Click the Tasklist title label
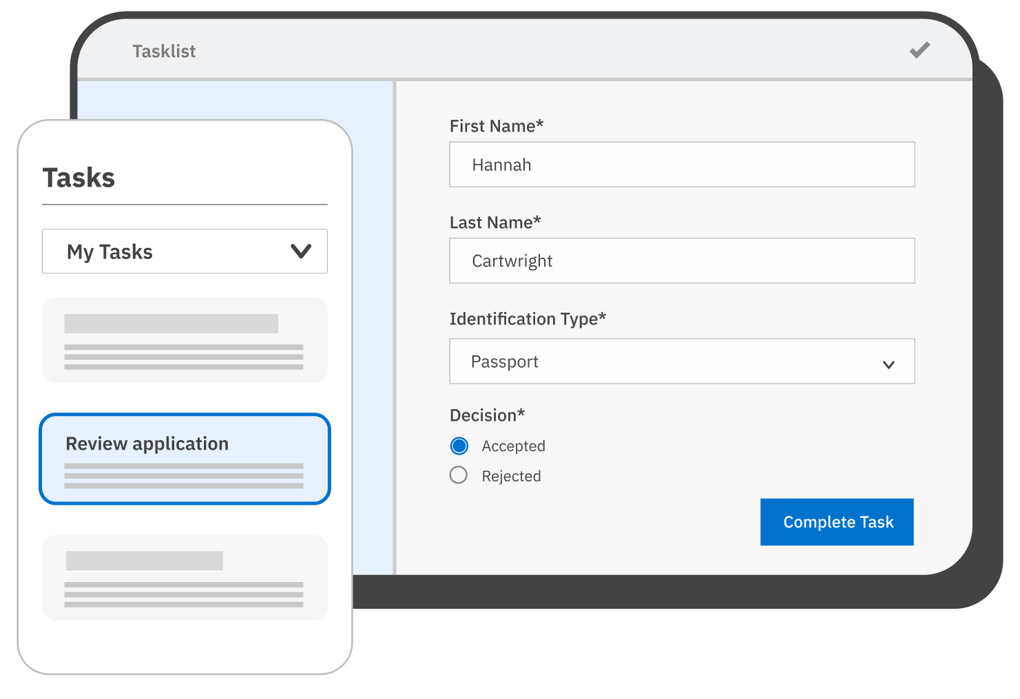Viewport: 1020px width, 699px height. tap(164, 50)
